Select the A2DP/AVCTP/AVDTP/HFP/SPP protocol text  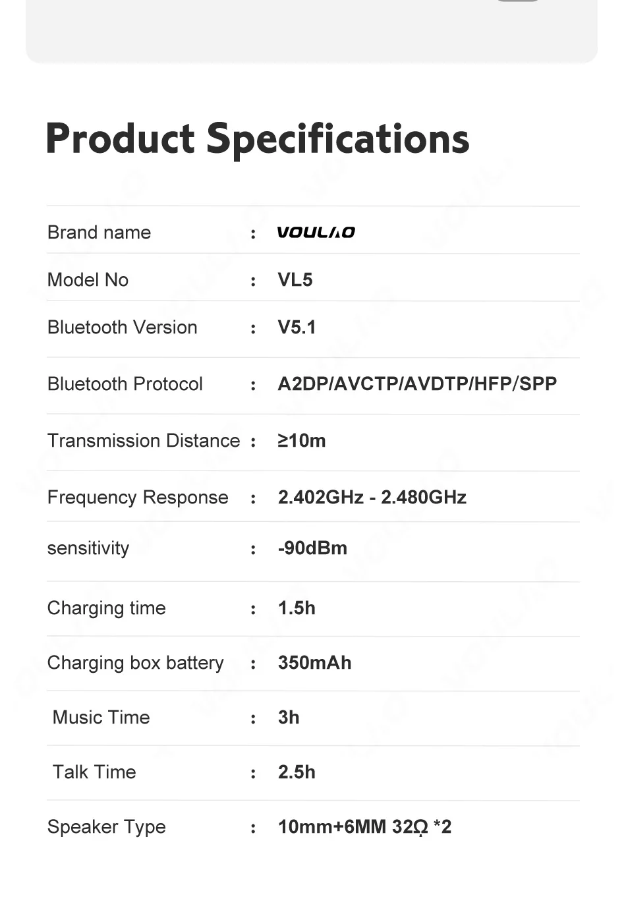click(x=417, y=384)
